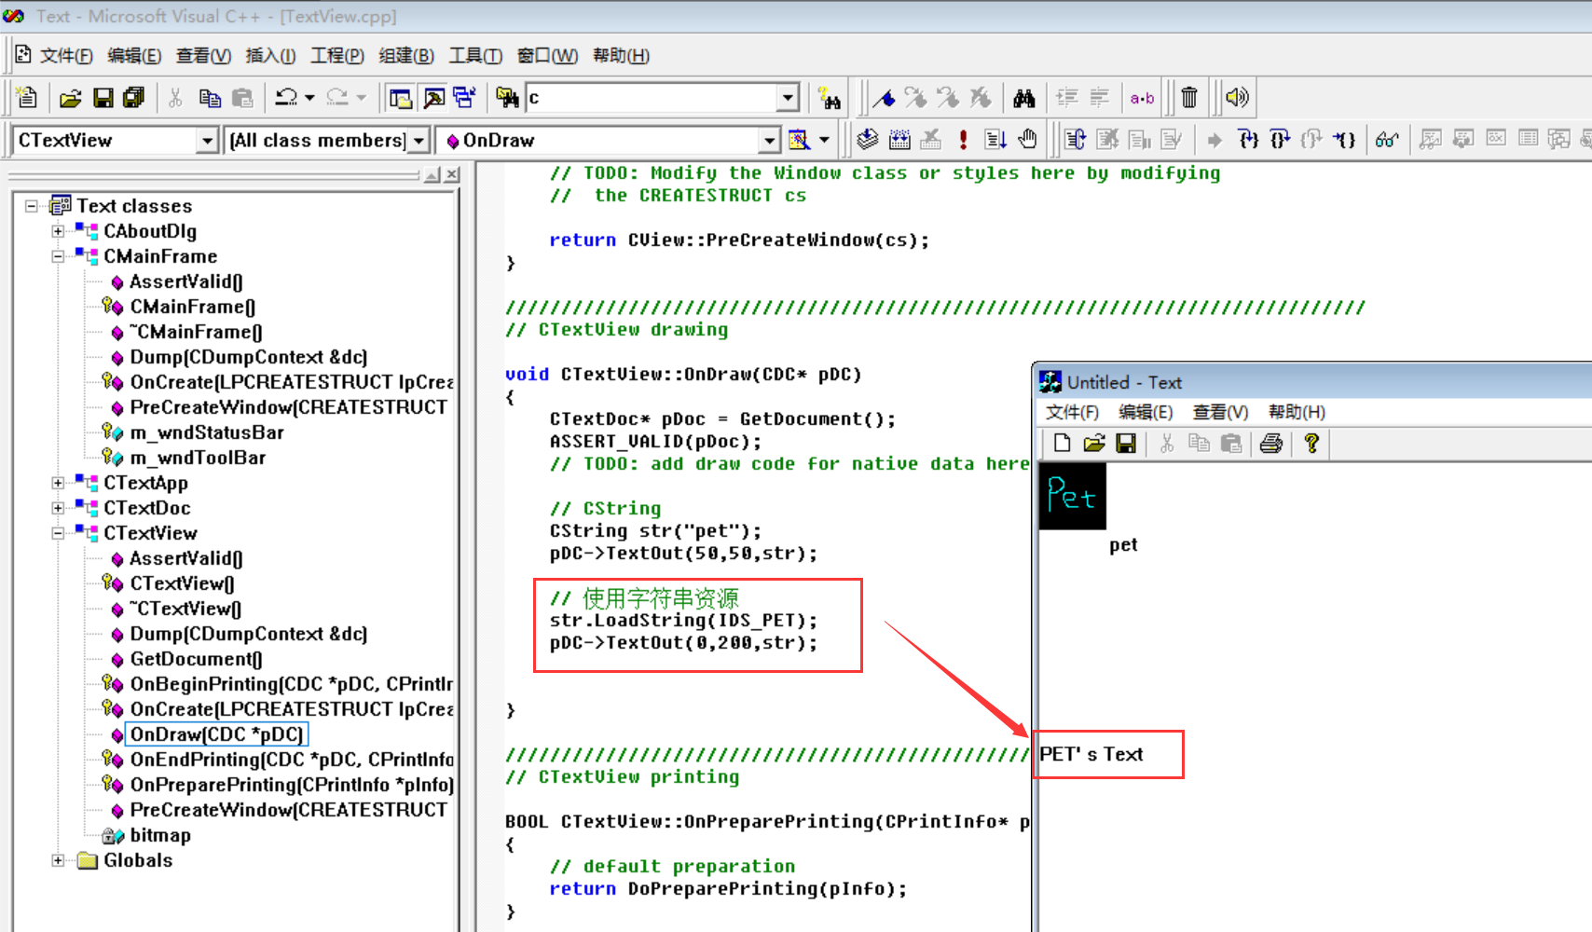Click the Run to Cursor braces icon

1343,140
